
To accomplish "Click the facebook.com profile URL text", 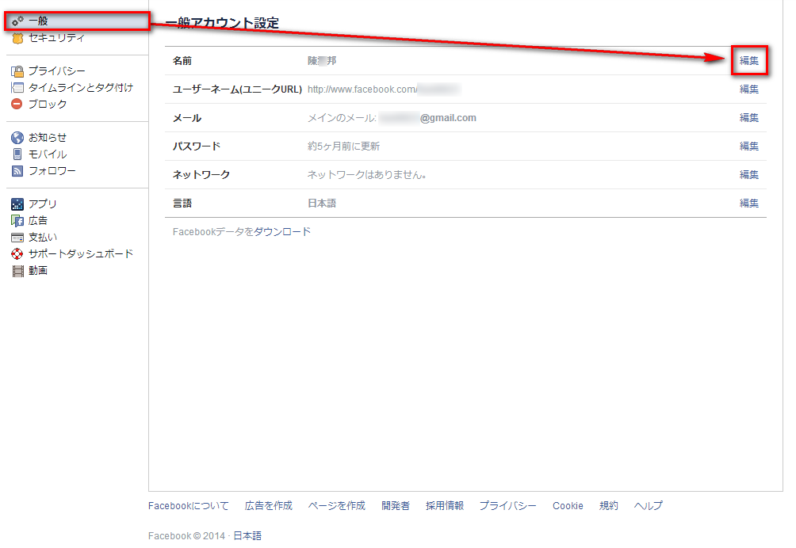I will (385, 89).
